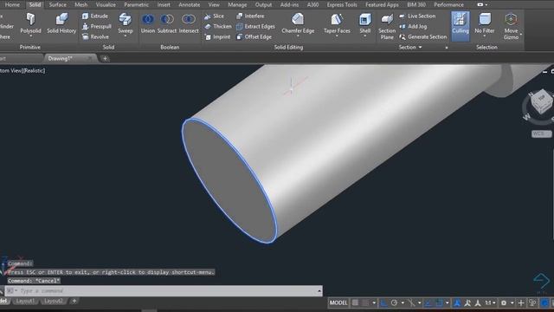Select the Chamfer Edge tool
The image size is (554, 312).
pos(298,23)
